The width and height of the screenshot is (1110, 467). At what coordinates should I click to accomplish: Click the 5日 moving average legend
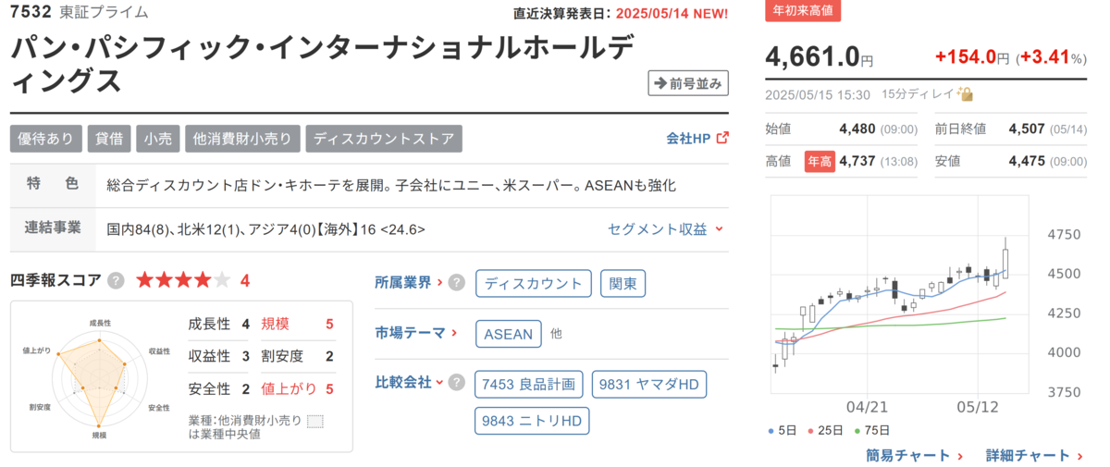782,430
